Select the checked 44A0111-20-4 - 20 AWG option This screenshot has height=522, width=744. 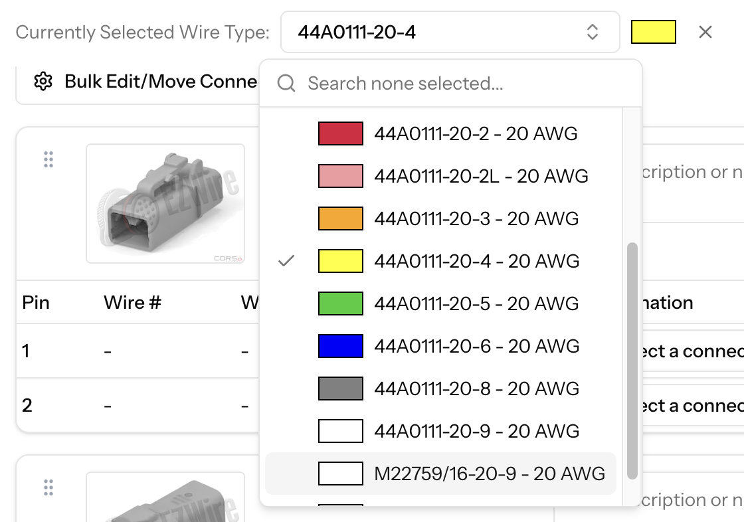point(440,261)
